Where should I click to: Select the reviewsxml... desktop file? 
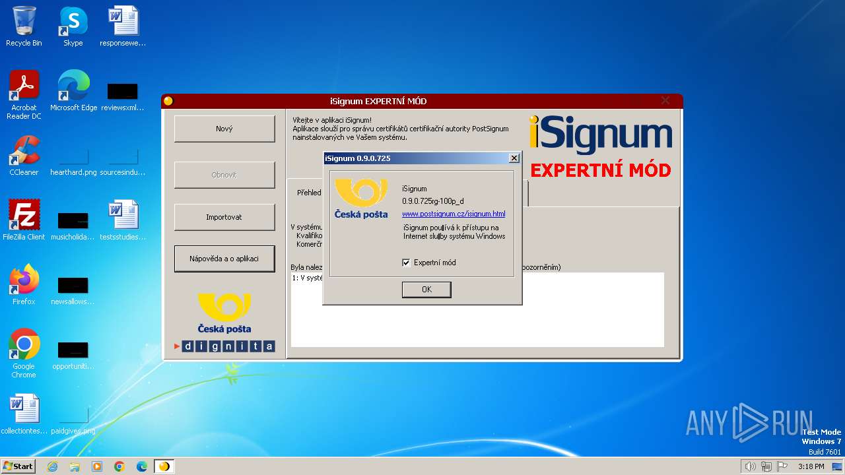point(123,96)
